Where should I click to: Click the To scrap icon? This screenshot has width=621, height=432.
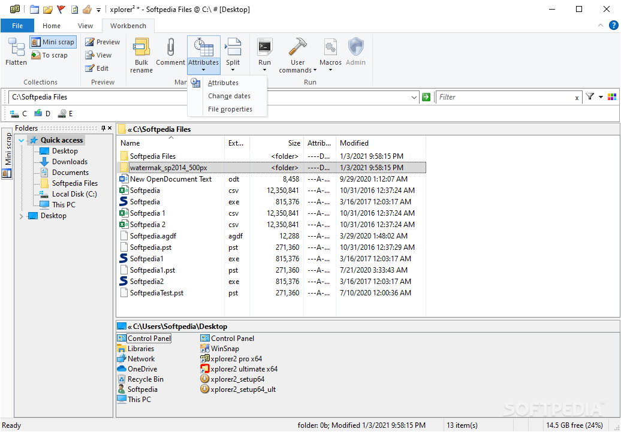[x=36, y=55]
